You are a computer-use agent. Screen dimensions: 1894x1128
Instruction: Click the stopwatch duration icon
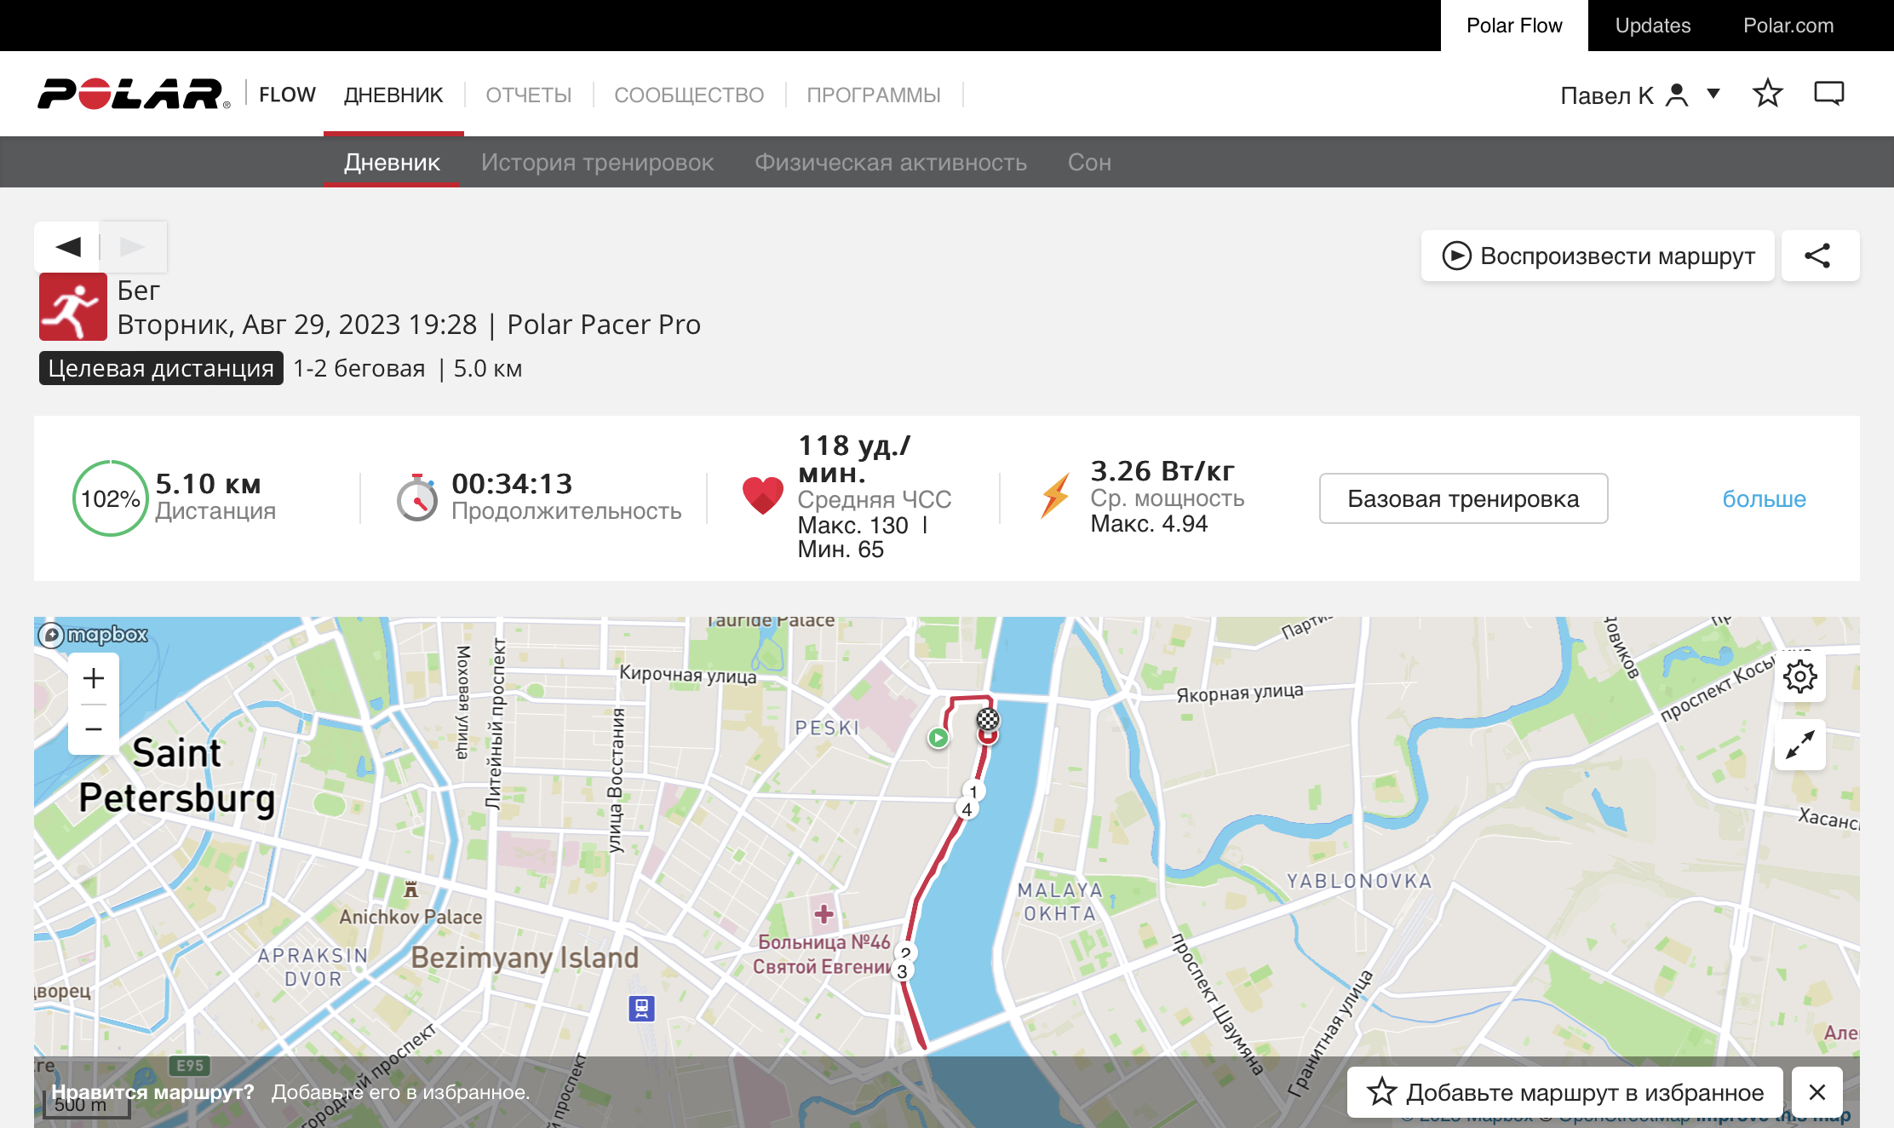(417, 498)
